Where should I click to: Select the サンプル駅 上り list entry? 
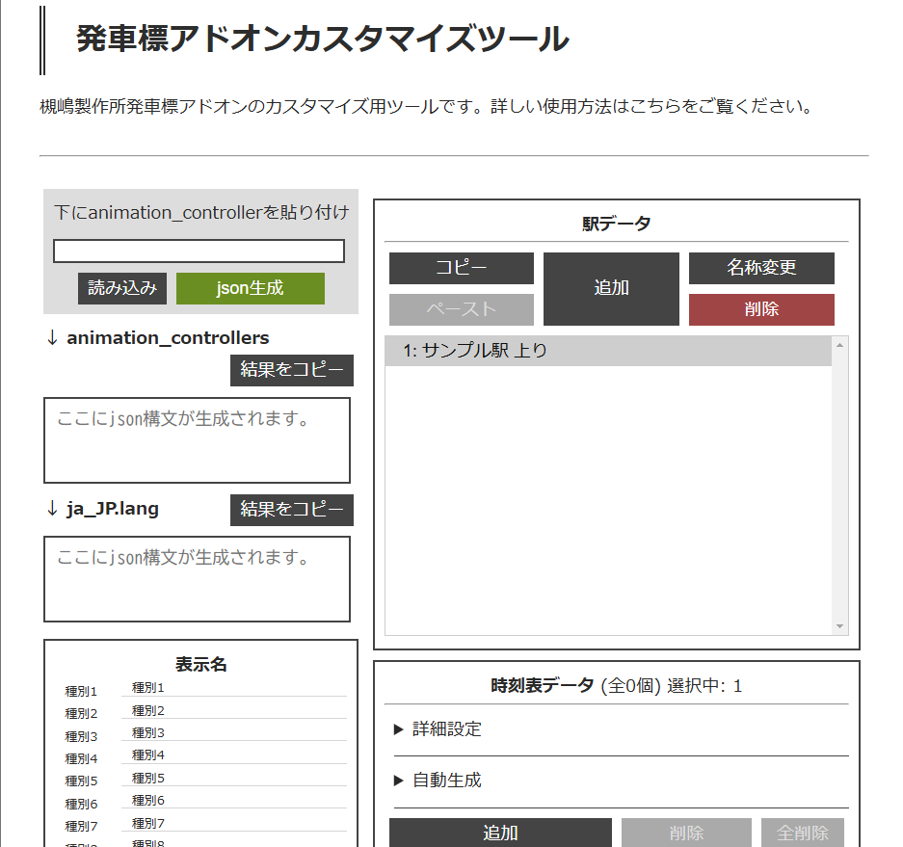point(607,351)
